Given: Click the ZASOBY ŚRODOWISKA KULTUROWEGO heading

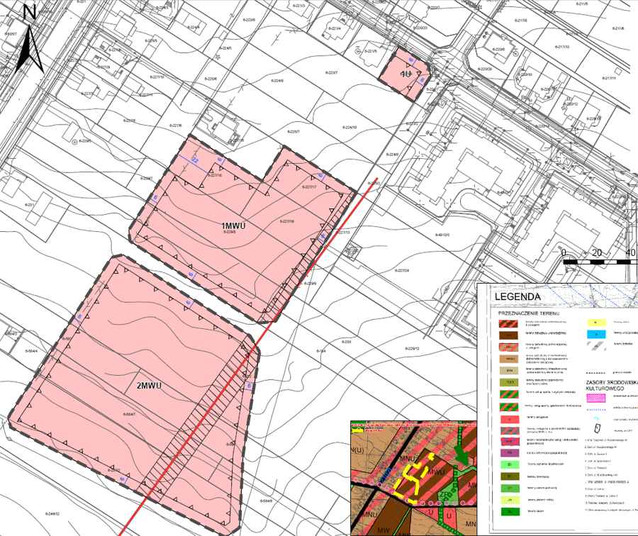Looking at the screenshot, I should tap(611, 385).
